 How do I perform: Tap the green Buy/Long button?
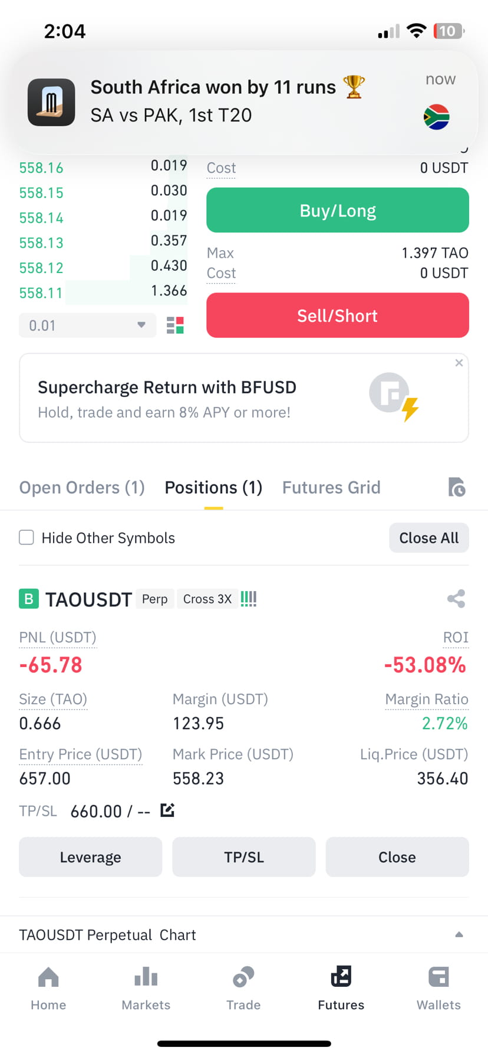coord(338,211)
